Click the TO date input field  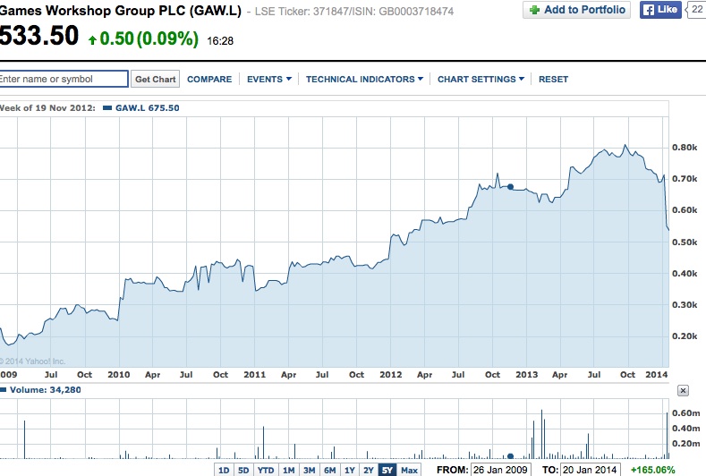(x=592, y=470)
